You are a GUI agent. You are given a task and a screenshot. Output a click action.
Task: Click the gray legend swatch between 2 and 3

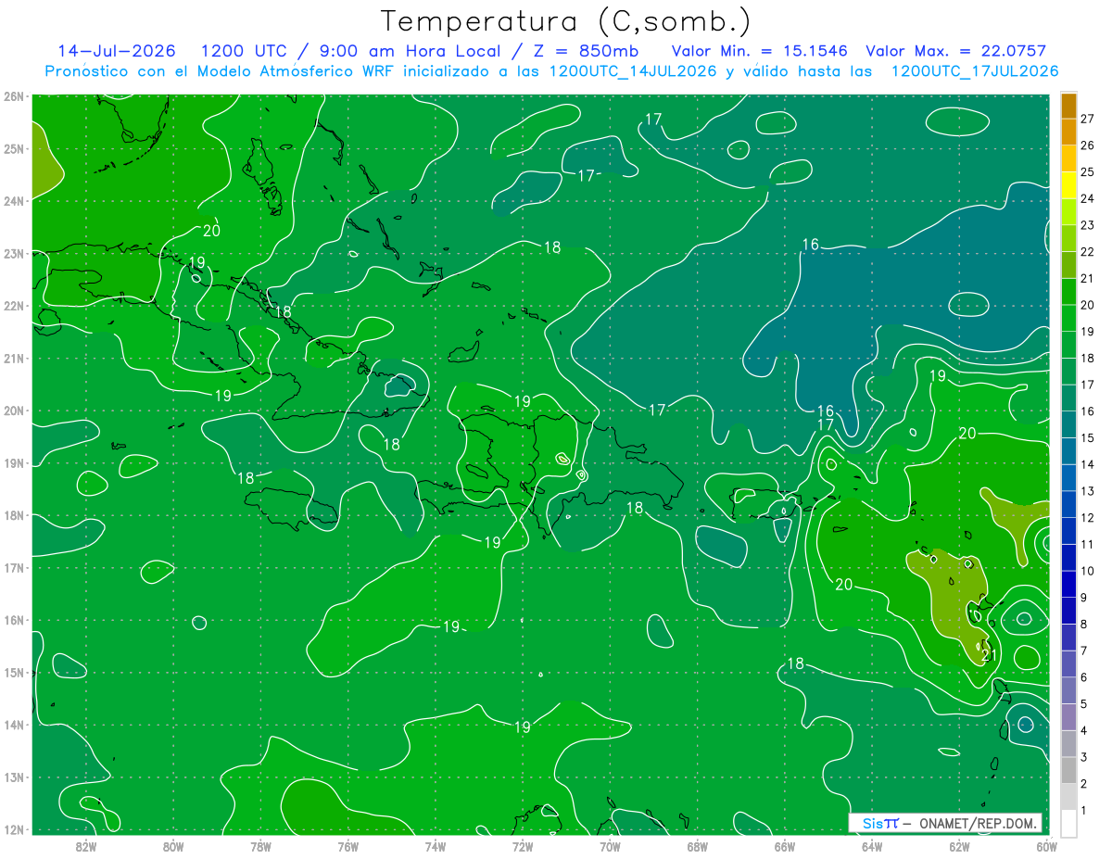pos(1068,770)
